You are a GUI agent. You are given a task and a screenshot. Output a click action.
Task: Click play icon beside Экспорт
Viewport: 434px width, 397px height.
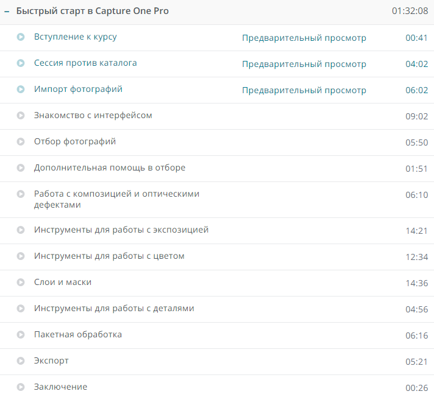tap(21, 361)
